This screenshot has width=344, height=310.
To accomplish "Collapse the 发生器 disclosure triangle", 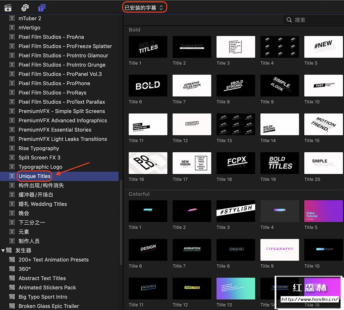I will click(3, 250).
